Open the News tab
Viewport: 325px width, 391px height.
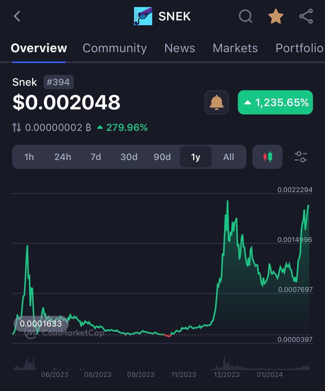tap(180, 48)
